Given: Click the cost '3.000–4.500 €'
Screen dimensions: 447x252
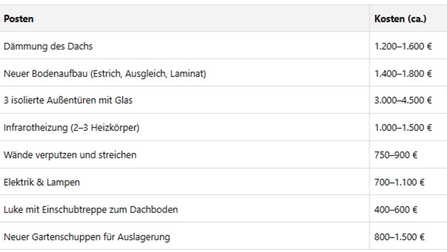Looking at the screenshot, I should (x=403, y=100).
